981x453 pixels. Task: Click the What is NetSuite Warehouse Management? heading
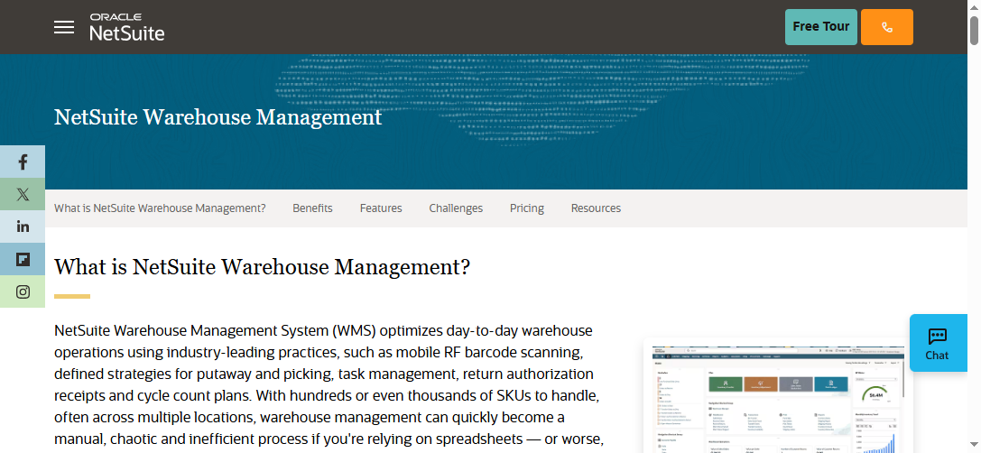262,267
